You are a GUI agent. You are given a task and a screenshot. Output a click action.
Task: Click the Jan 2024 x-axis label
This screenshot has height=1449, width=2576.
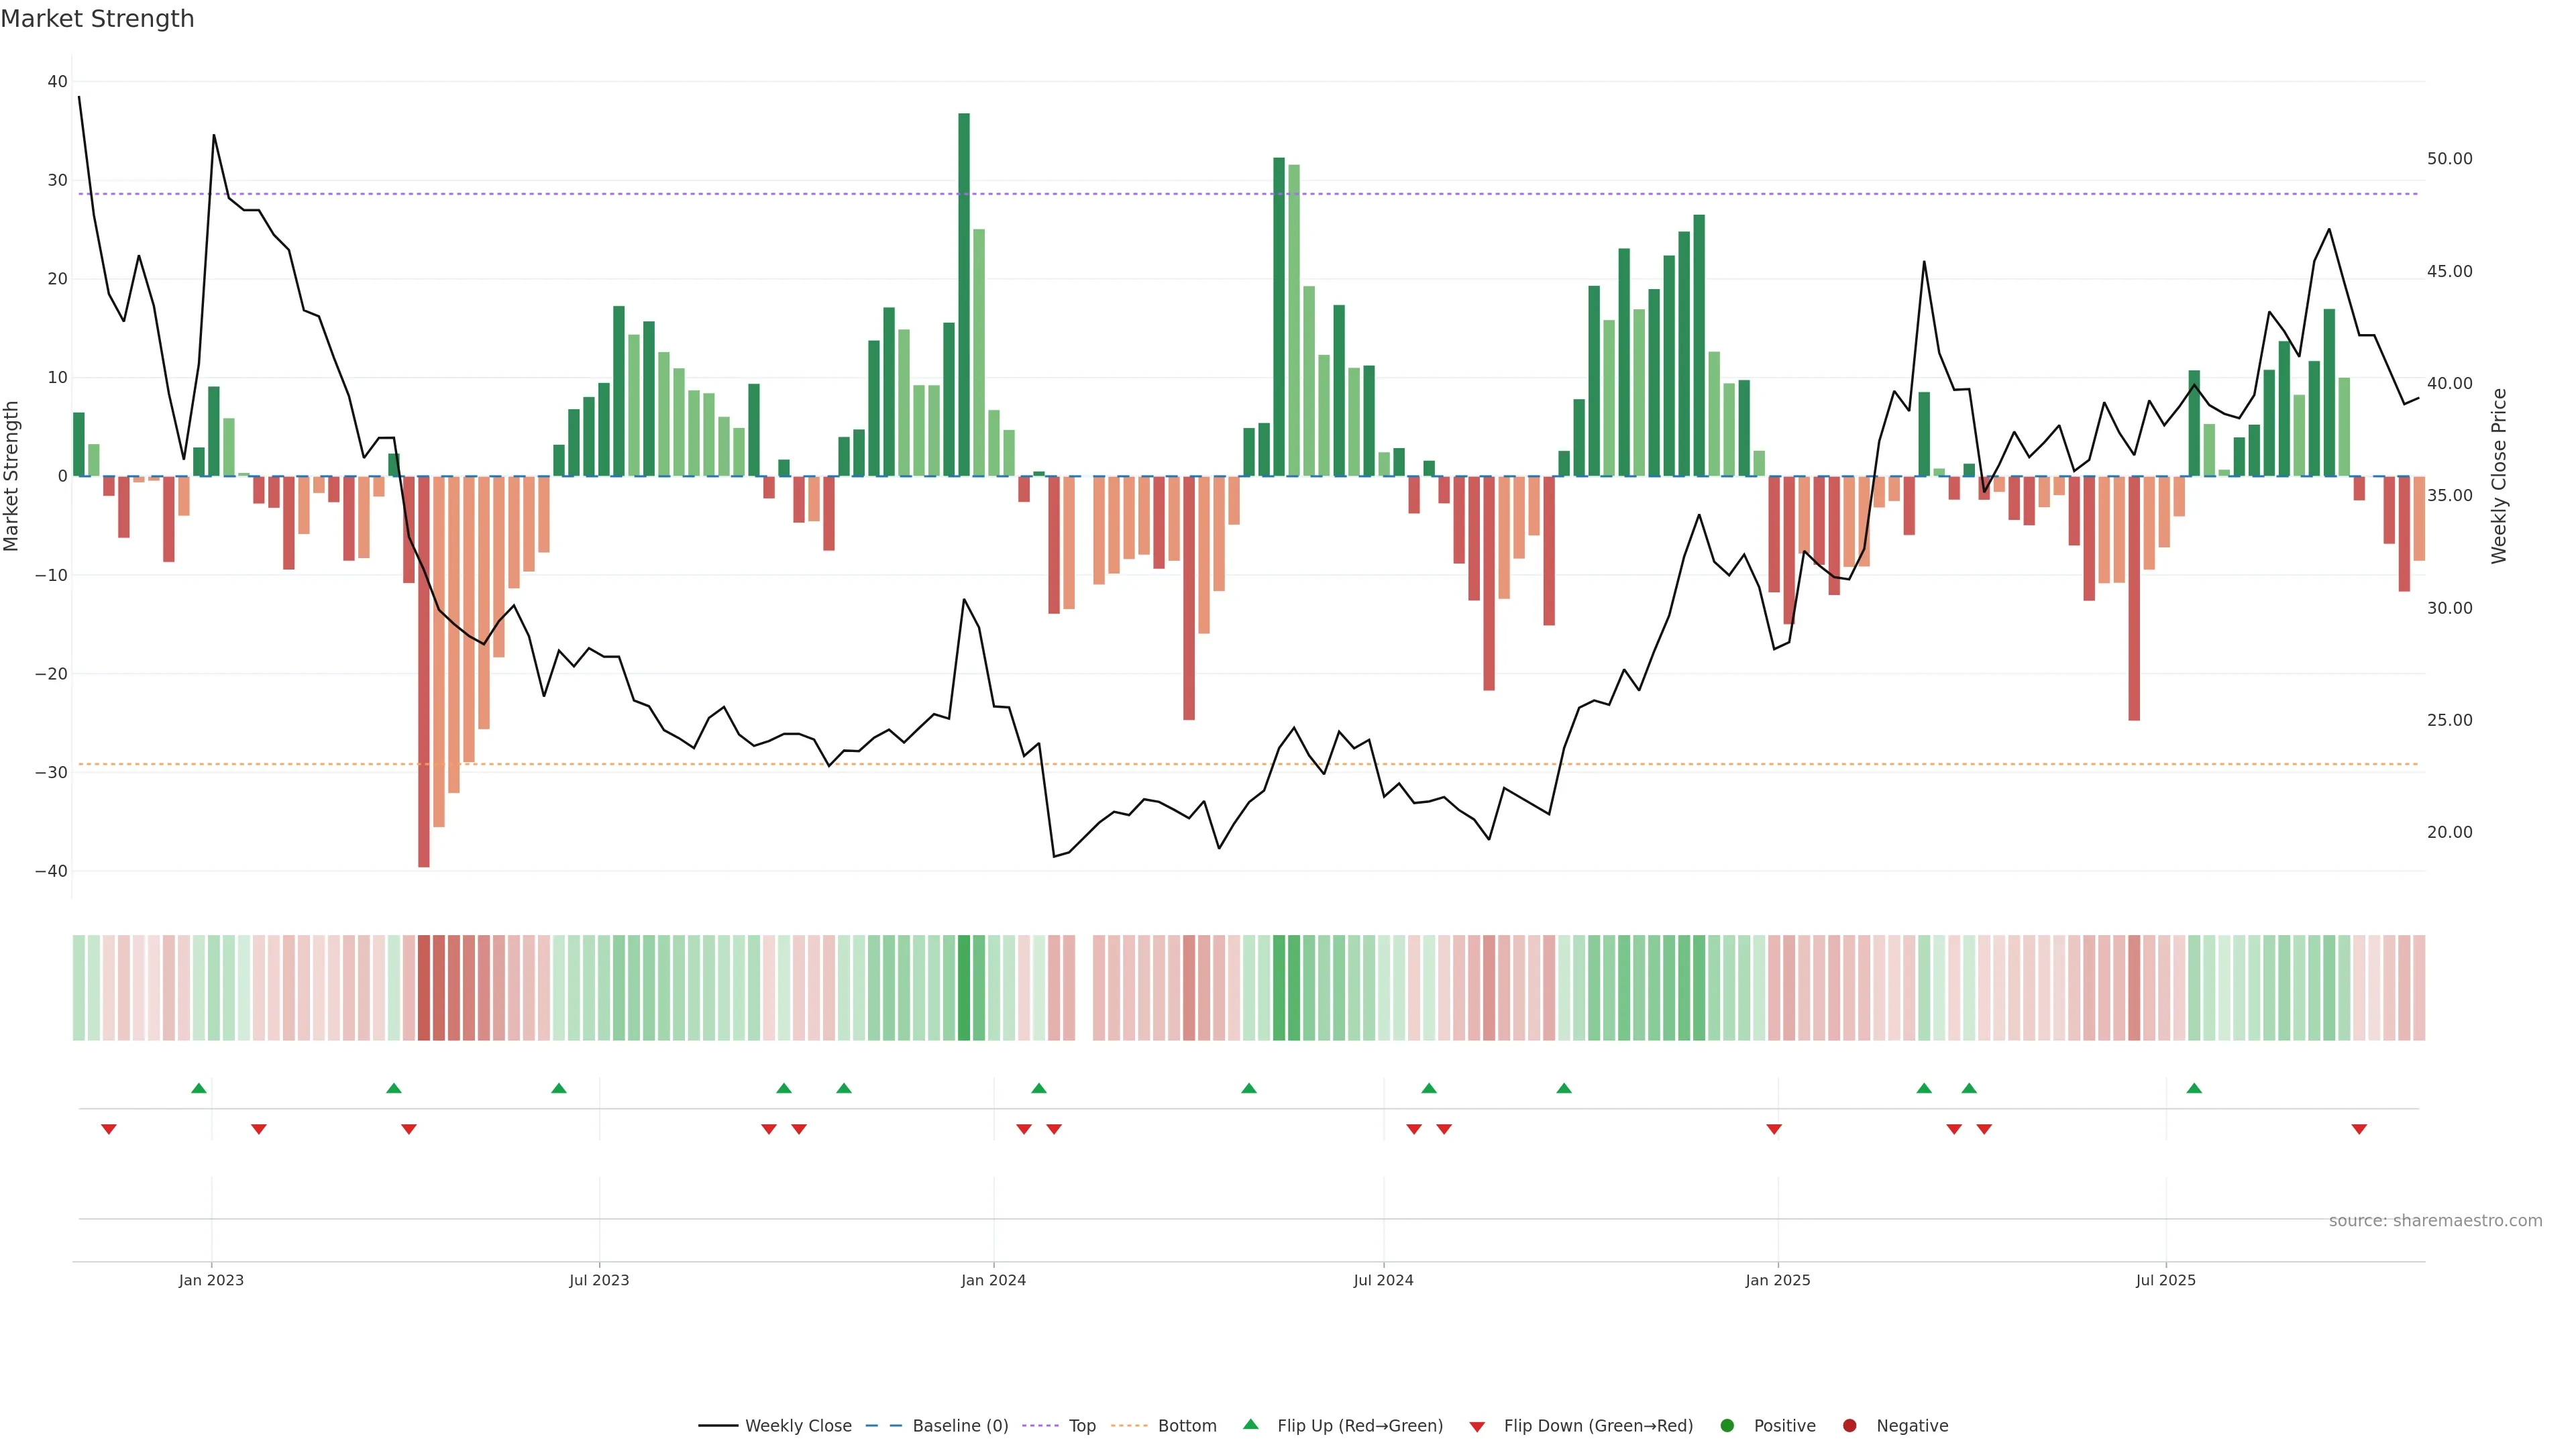[x=993, y=1280]
